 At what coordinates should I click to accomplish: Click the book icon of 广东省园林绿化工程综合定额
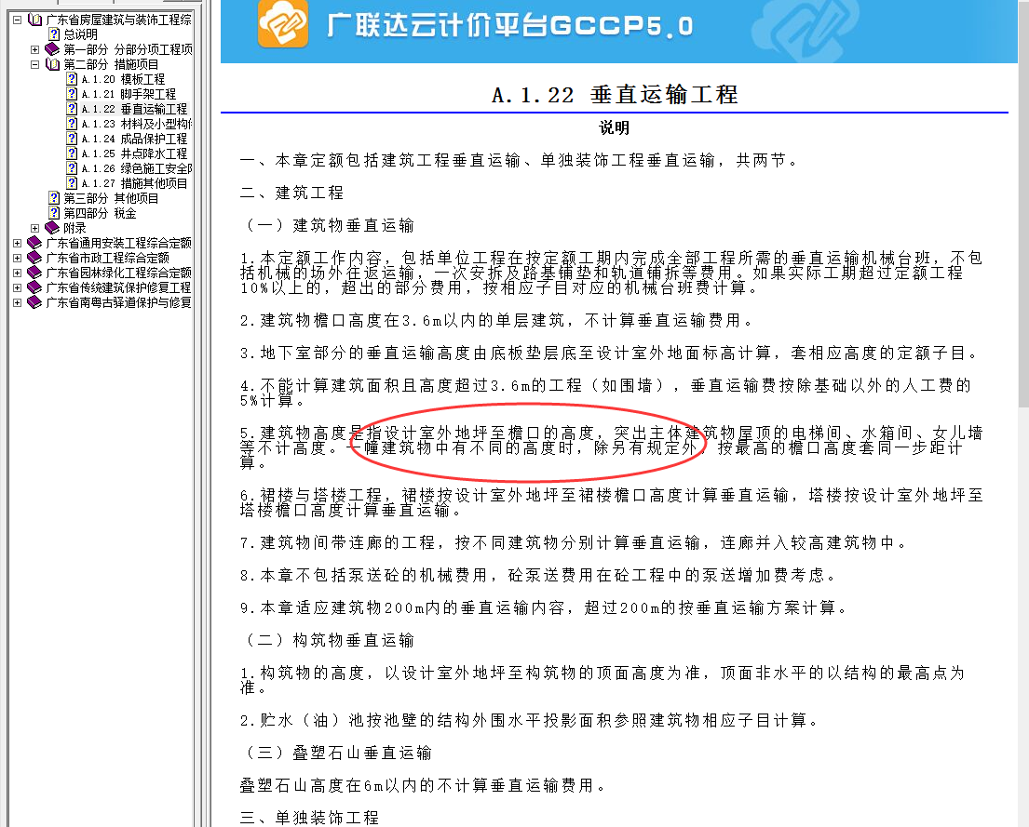(34, 273)
